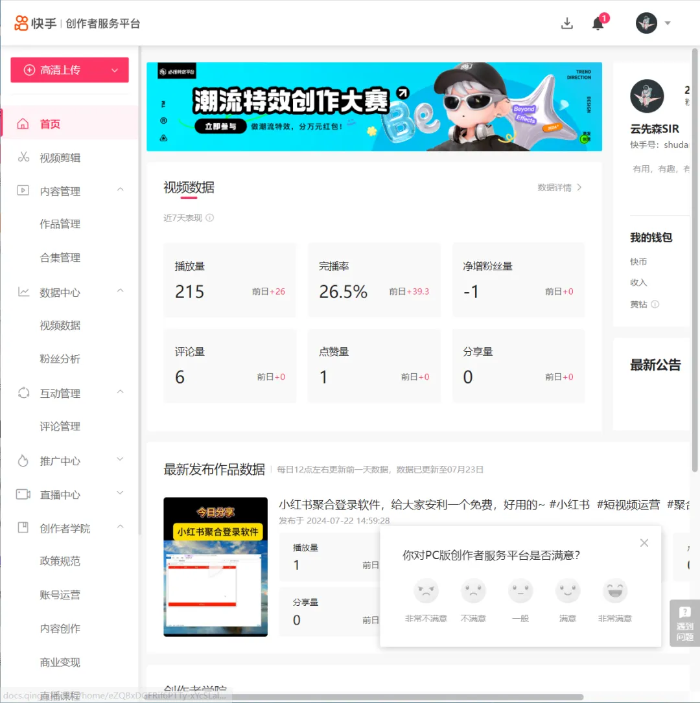Open 评论管理 submenu item

pyautogui.click(x=60, y=426)
